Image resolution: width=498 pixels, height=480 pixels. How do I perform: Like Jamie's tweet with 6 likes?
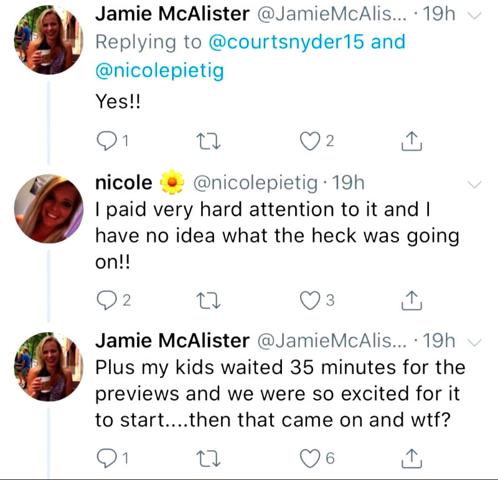tap(309, 459)
